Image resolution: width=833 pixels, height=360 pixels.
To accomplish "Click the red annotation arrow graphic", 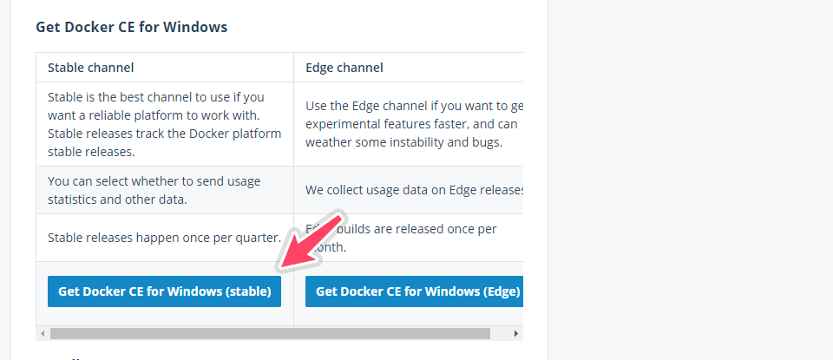I will coord(312,242).
